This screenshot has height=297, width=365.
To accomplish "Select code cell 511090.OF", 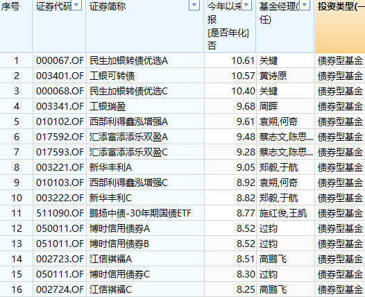I will click(60, 213).
